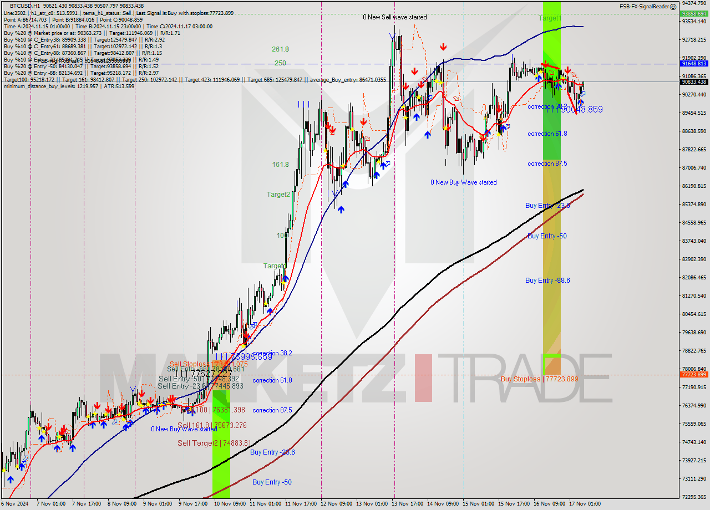Select the 'Sell Target2 | 74883.81' label
The image size is (710, 510).
pos(214,443)
